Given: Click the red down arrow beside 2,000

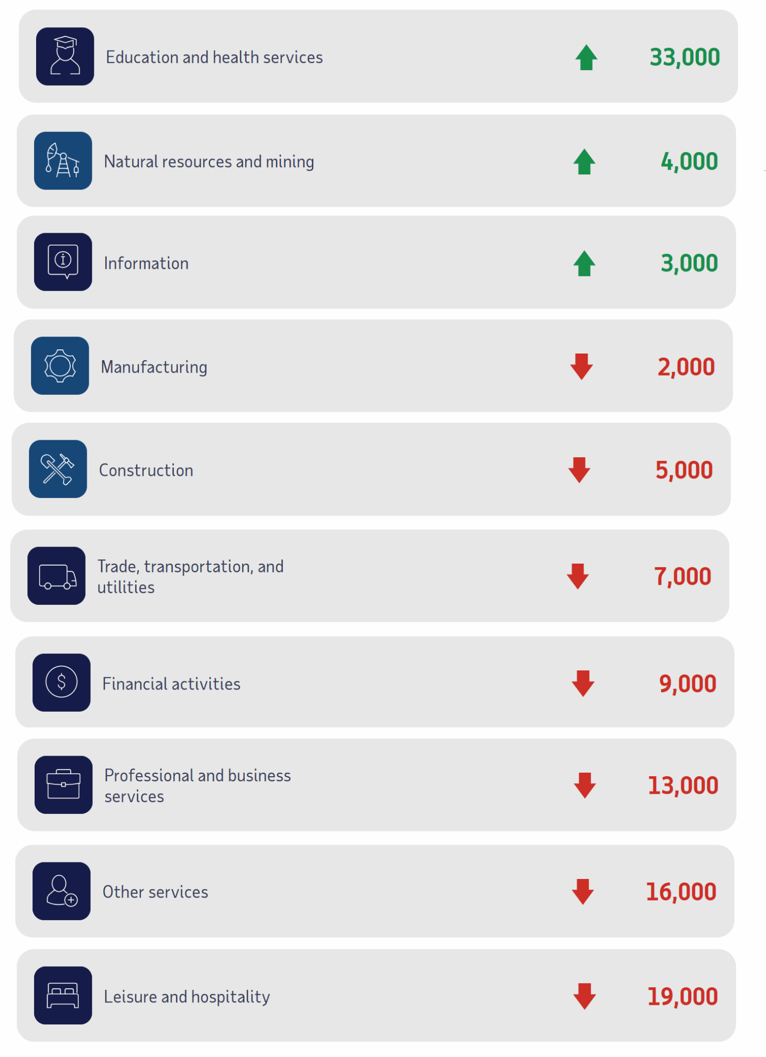Looking at the screenshot, I should pos(581,366).
